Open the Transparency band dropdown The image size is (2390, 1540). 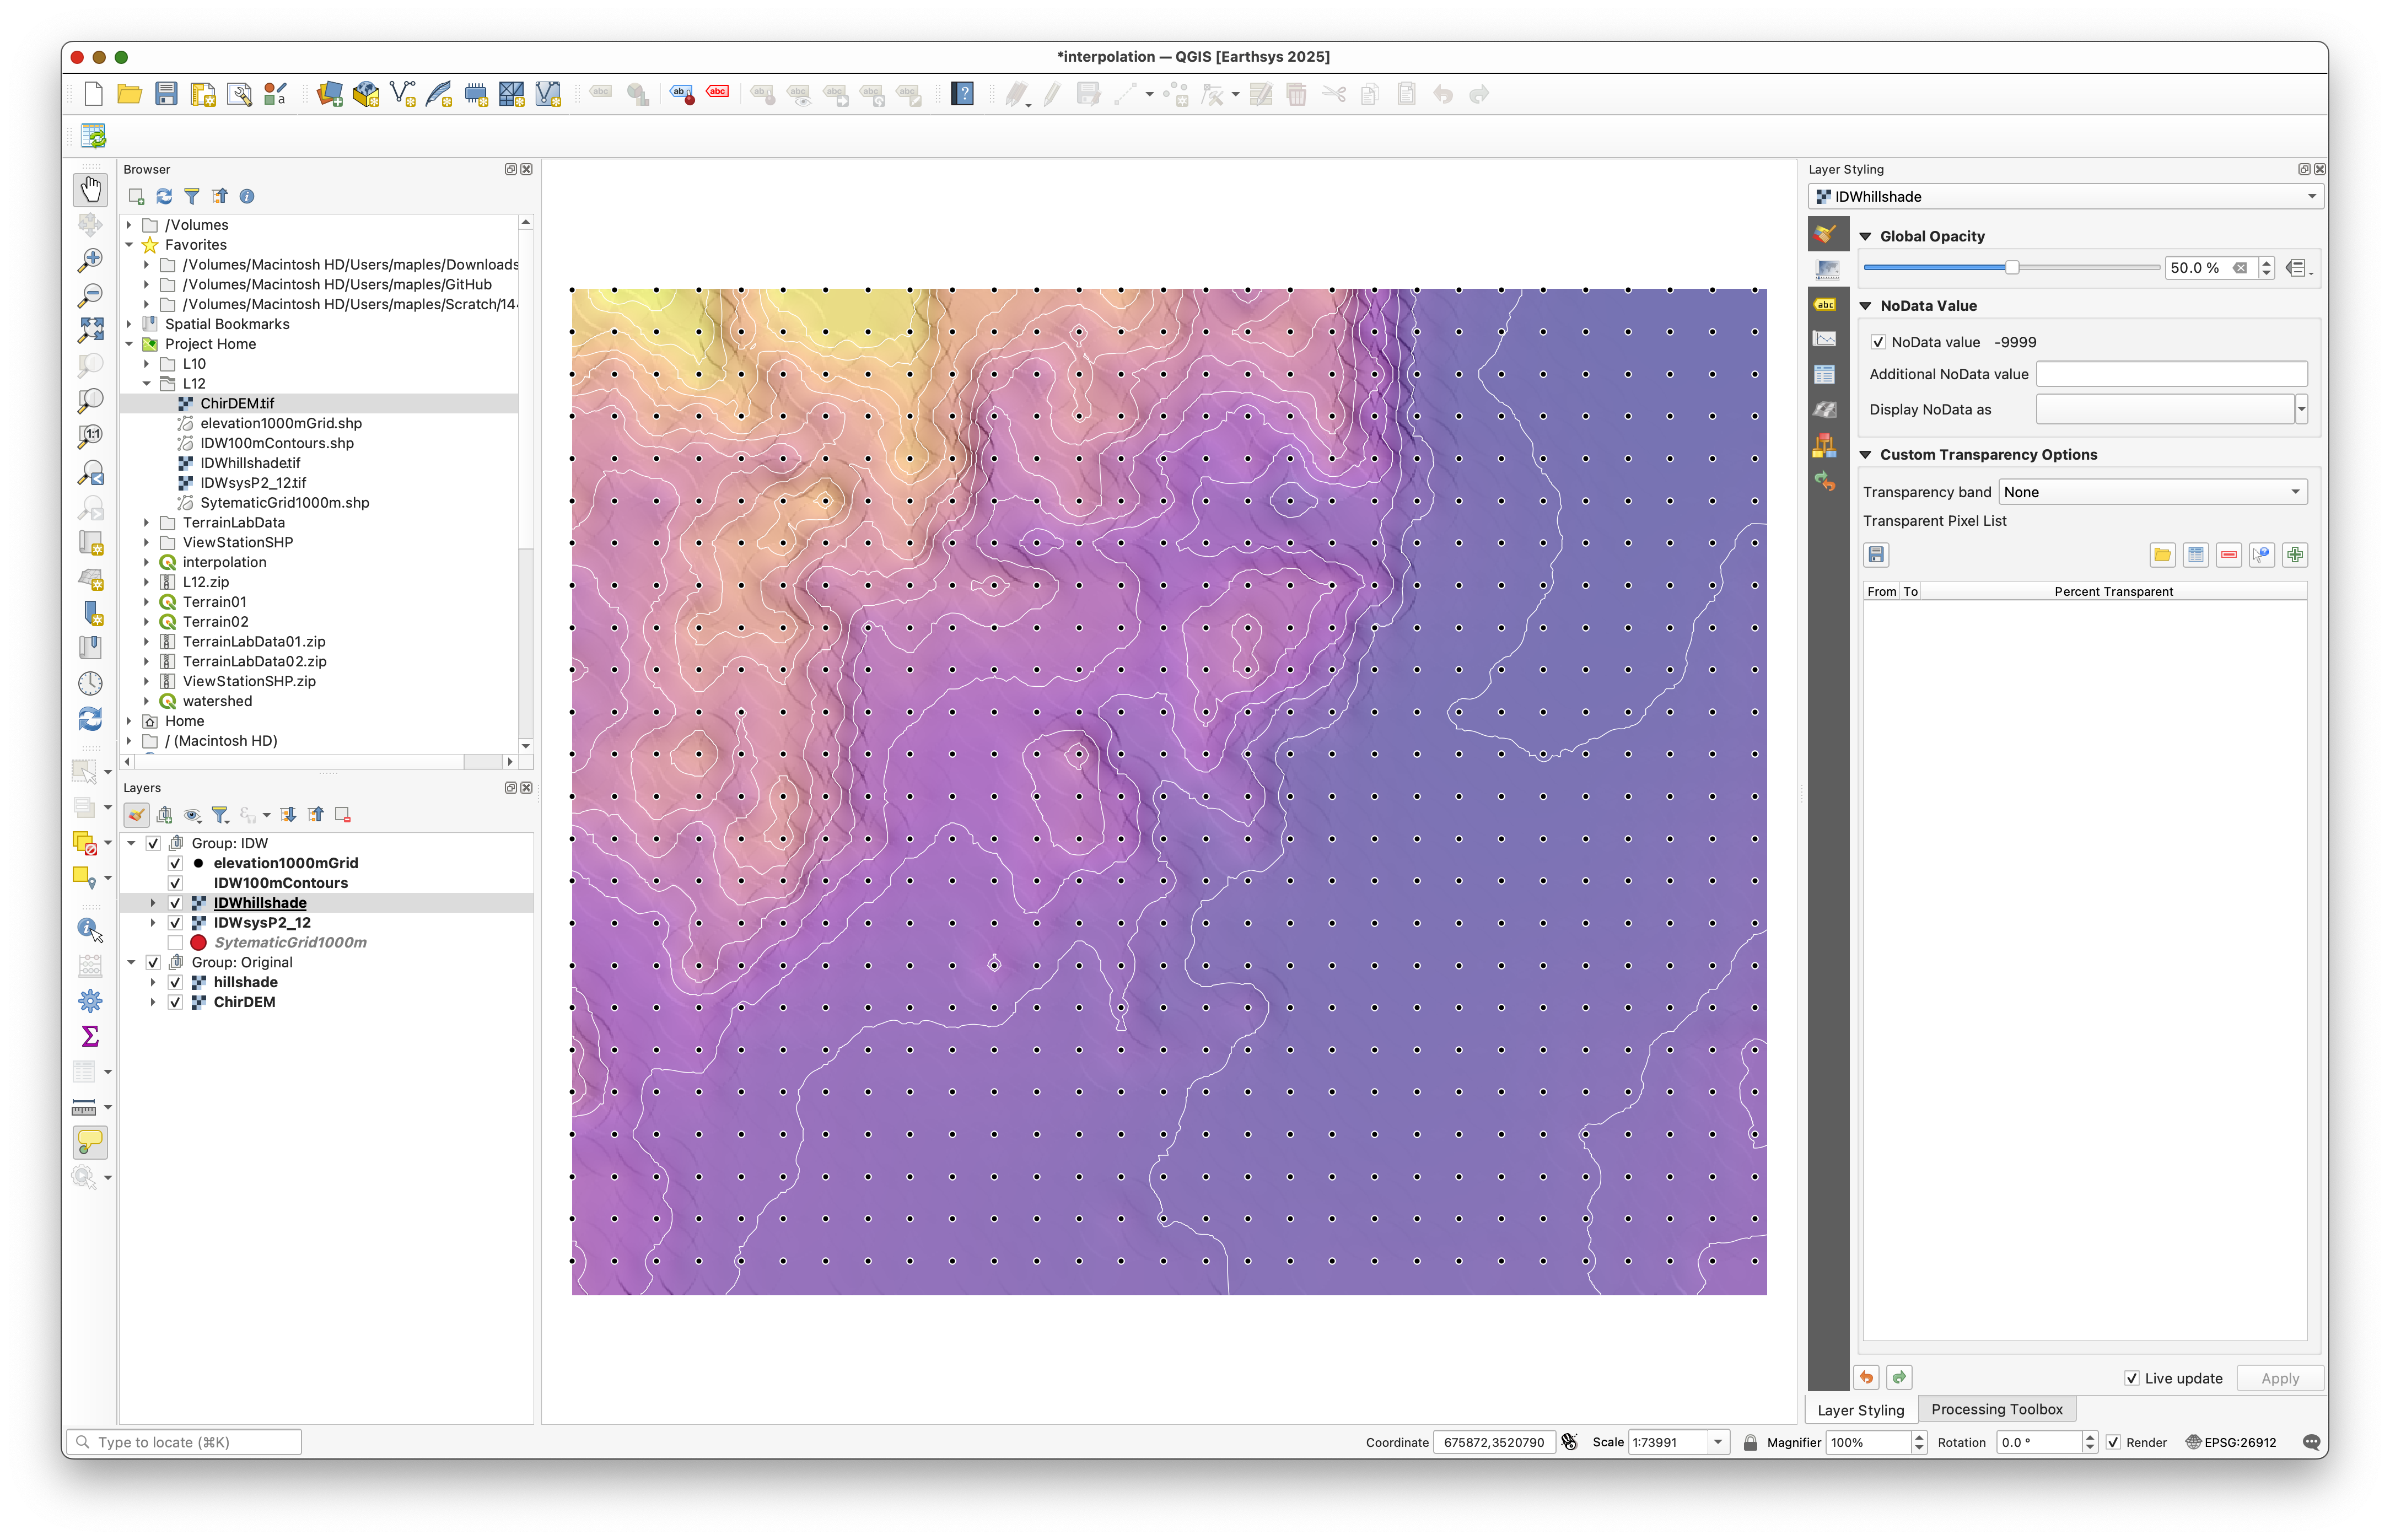coord(2154,492)
